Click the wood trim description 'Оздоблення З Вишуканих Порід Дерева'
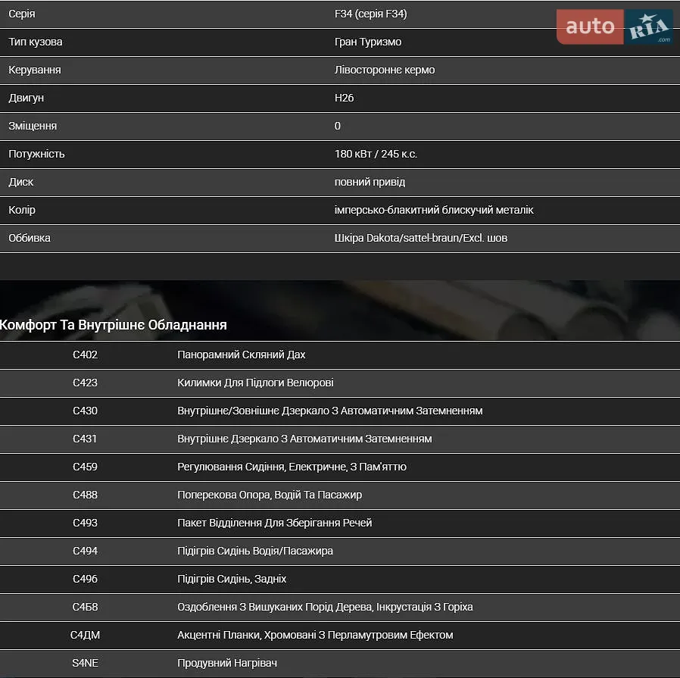Screen dimensions: 680x678 [x=276, y=607]
